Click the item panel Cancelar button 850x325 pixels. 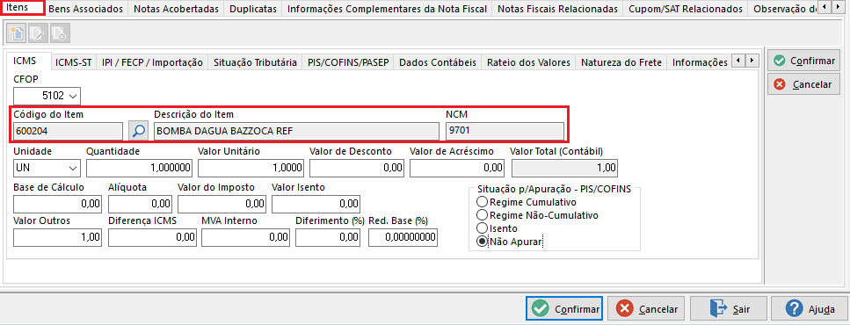[x=804, y=84]
